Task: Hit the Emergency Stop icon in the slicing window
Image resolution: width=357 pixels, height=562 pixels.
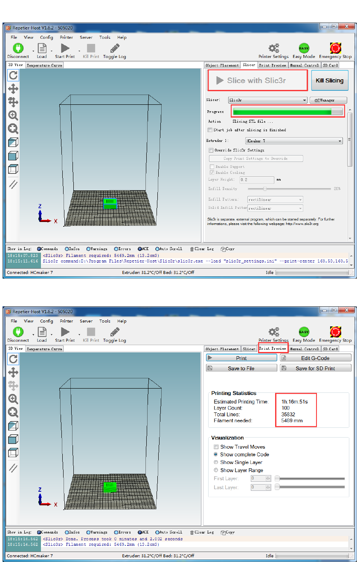Action: tap(335, 48)
